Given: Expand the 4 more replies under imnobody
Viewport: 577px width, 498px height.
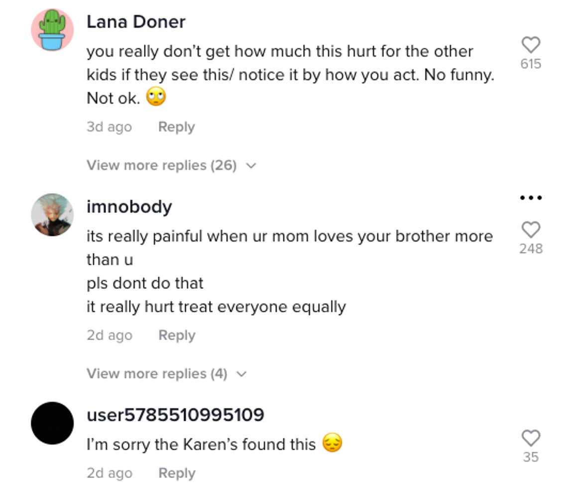Looking at the screenshot, I should pyautogui.click(x=157, y=373).
